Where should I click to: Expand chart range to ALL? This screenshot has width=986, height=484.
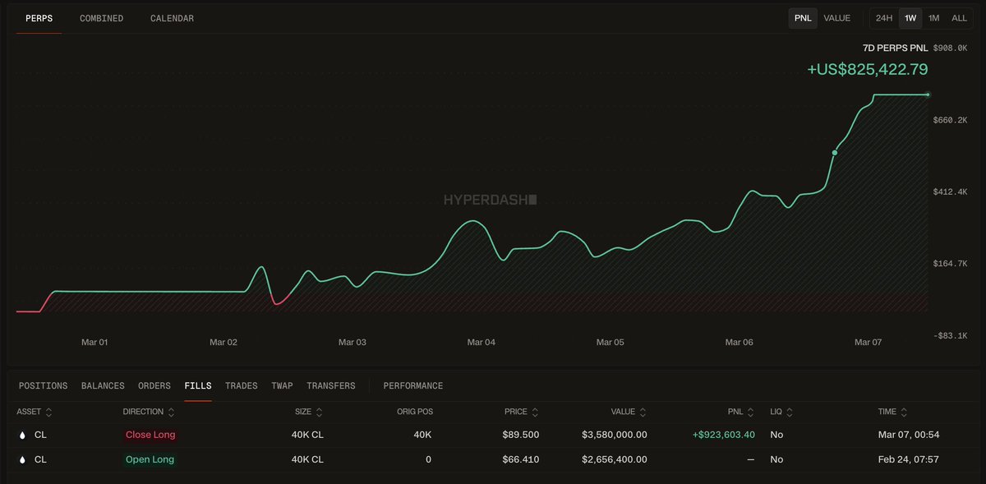pos(959,18)
